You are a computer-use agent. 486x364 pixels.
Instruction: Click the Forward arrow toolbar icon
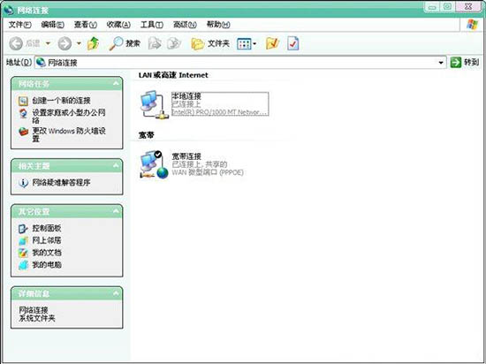click(65, 43)
